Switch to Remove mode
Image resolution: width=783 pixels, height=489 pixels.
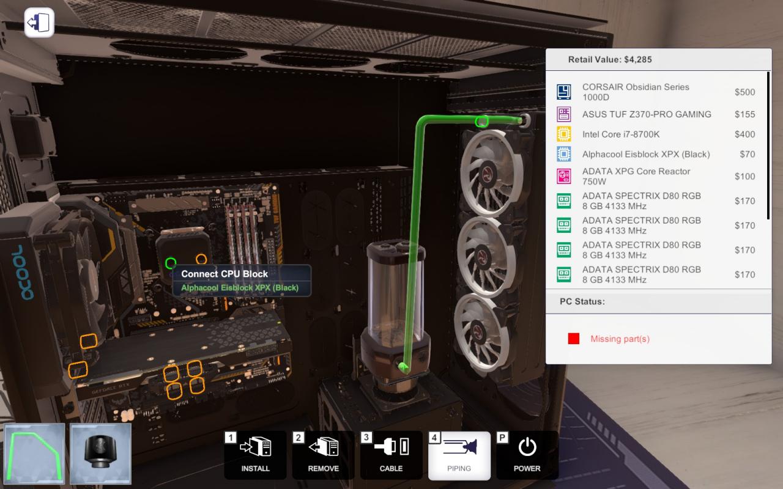pos(323,455)
